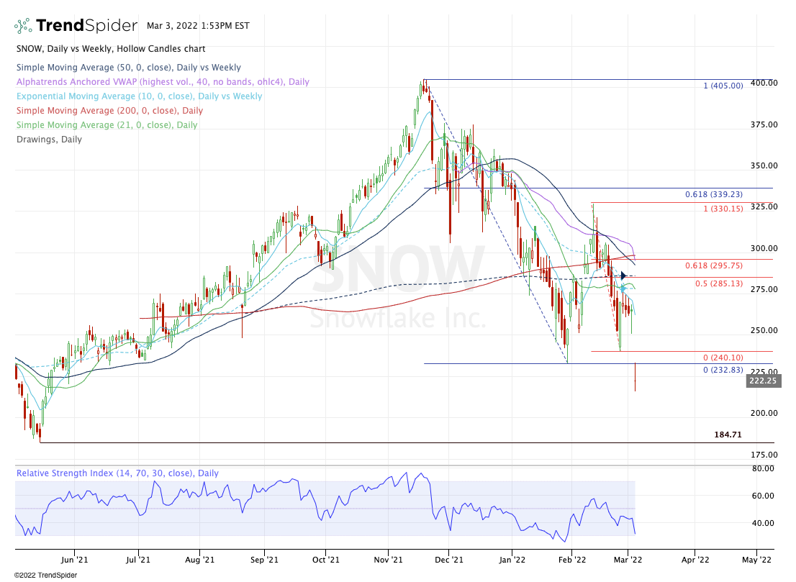Click the Oct '21 date axis label
Image resolution: width=796 pixels, height=582 pixels.
[325, 560]
